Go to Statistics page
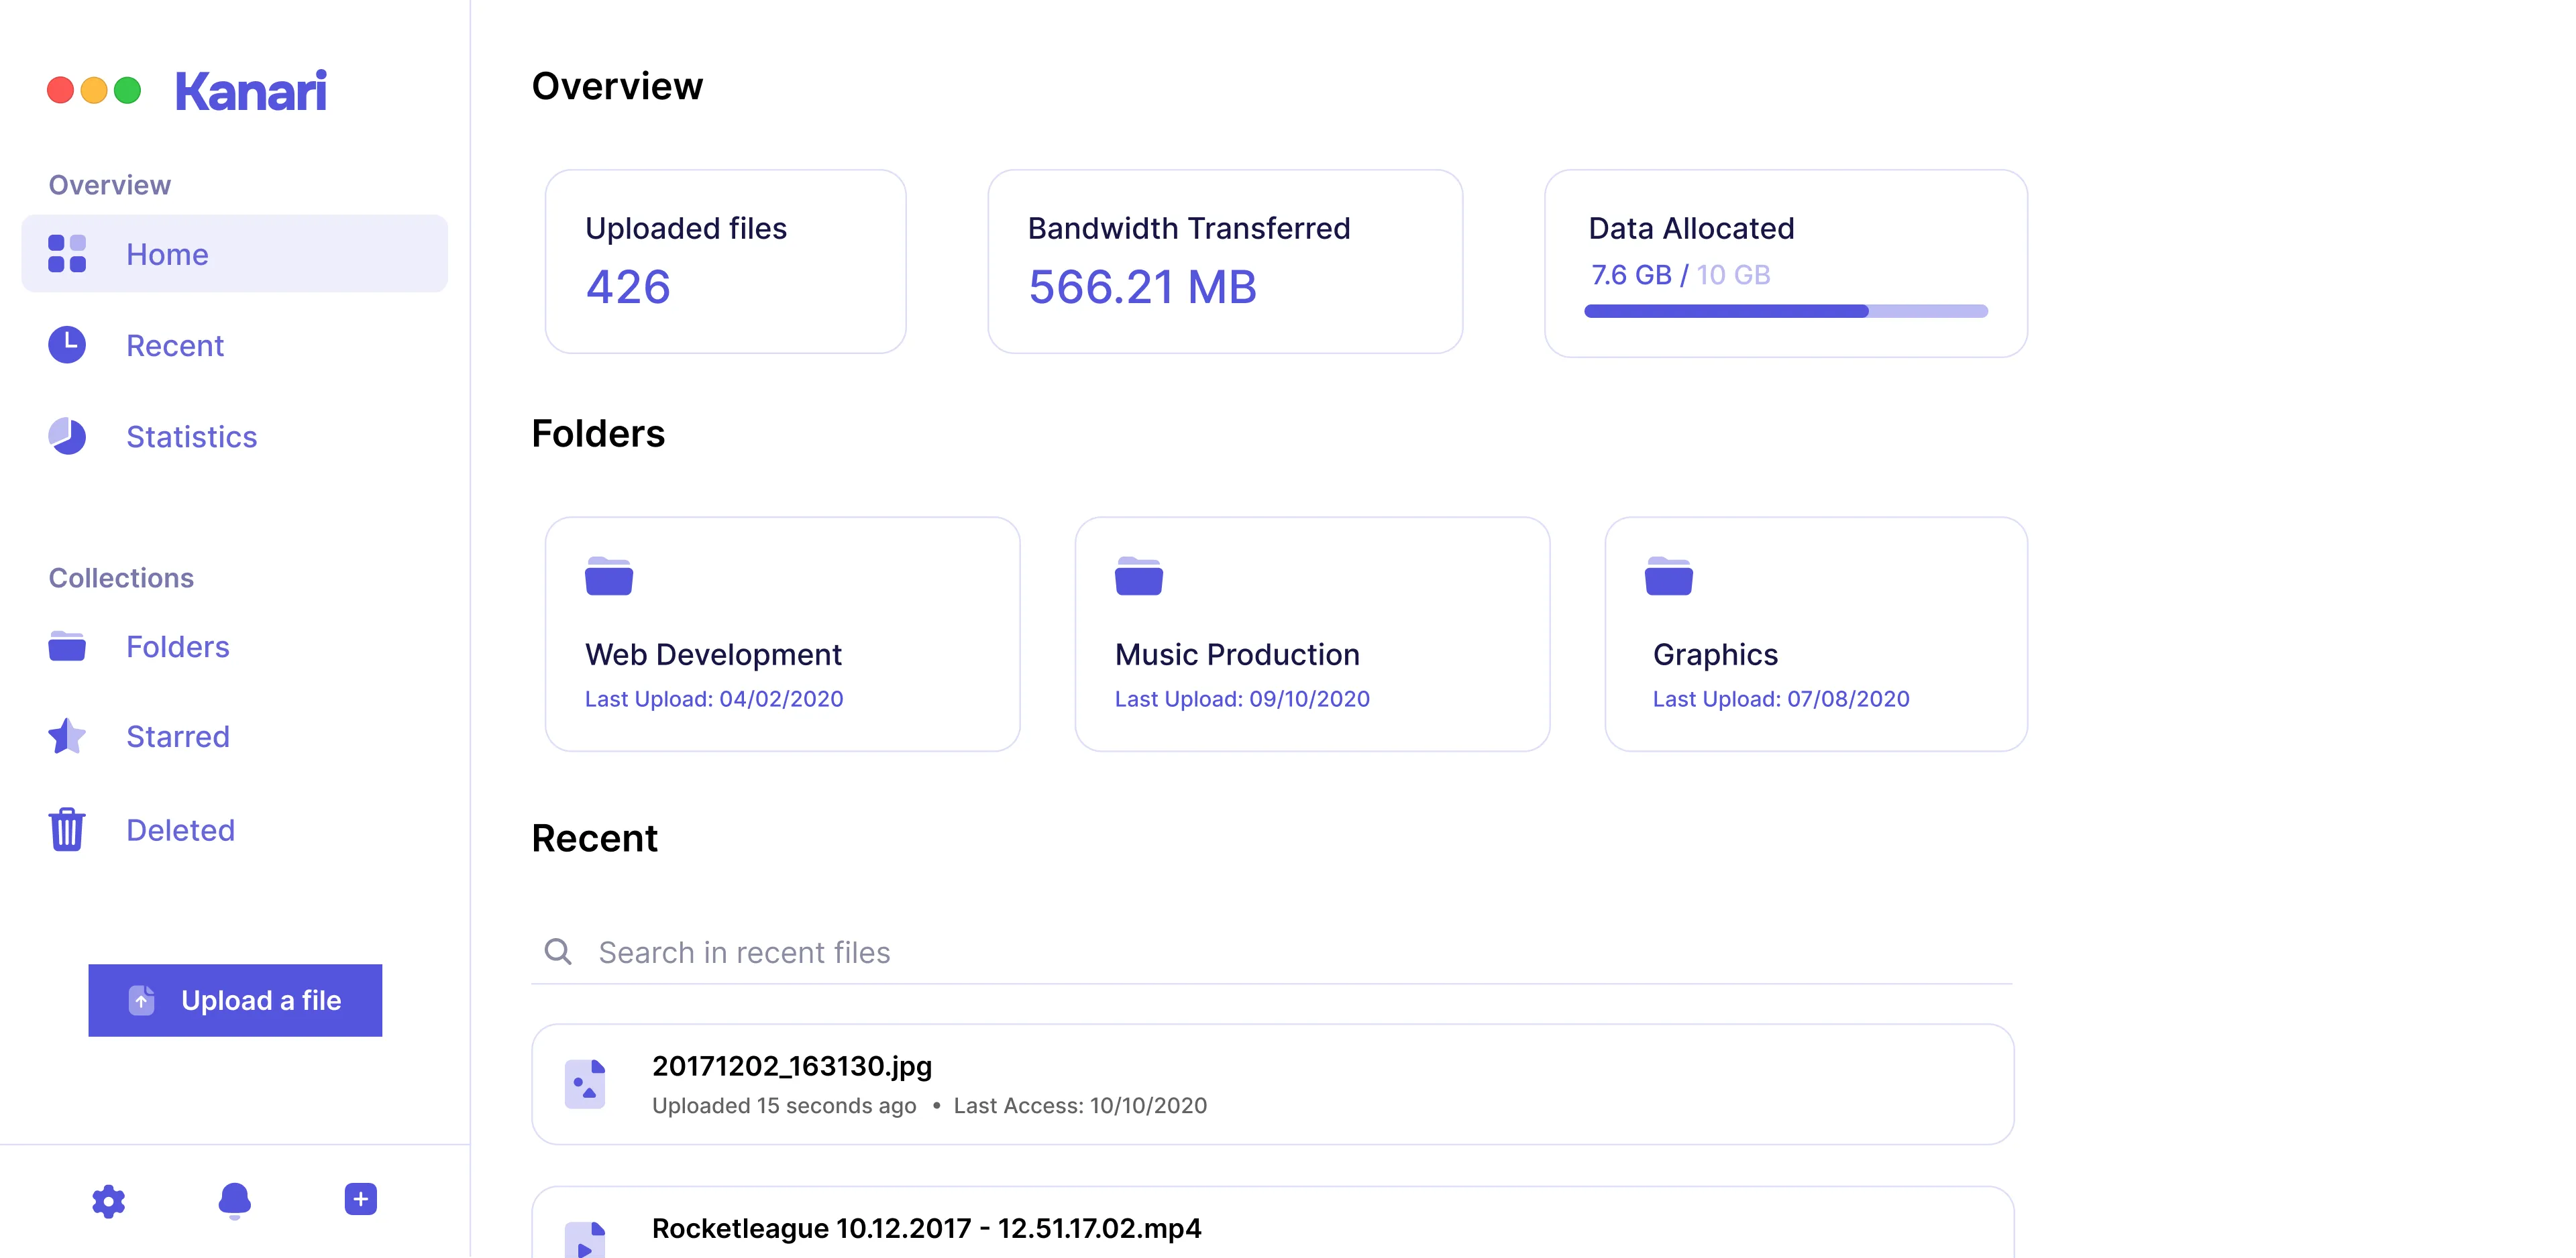The width and height of the screenshot is (2576, 1258). [x=191, y=437]
